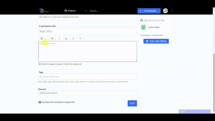This screenshot has width=215, height=121.
Task: Click the Github icon beside Projects
Action: 66,11
